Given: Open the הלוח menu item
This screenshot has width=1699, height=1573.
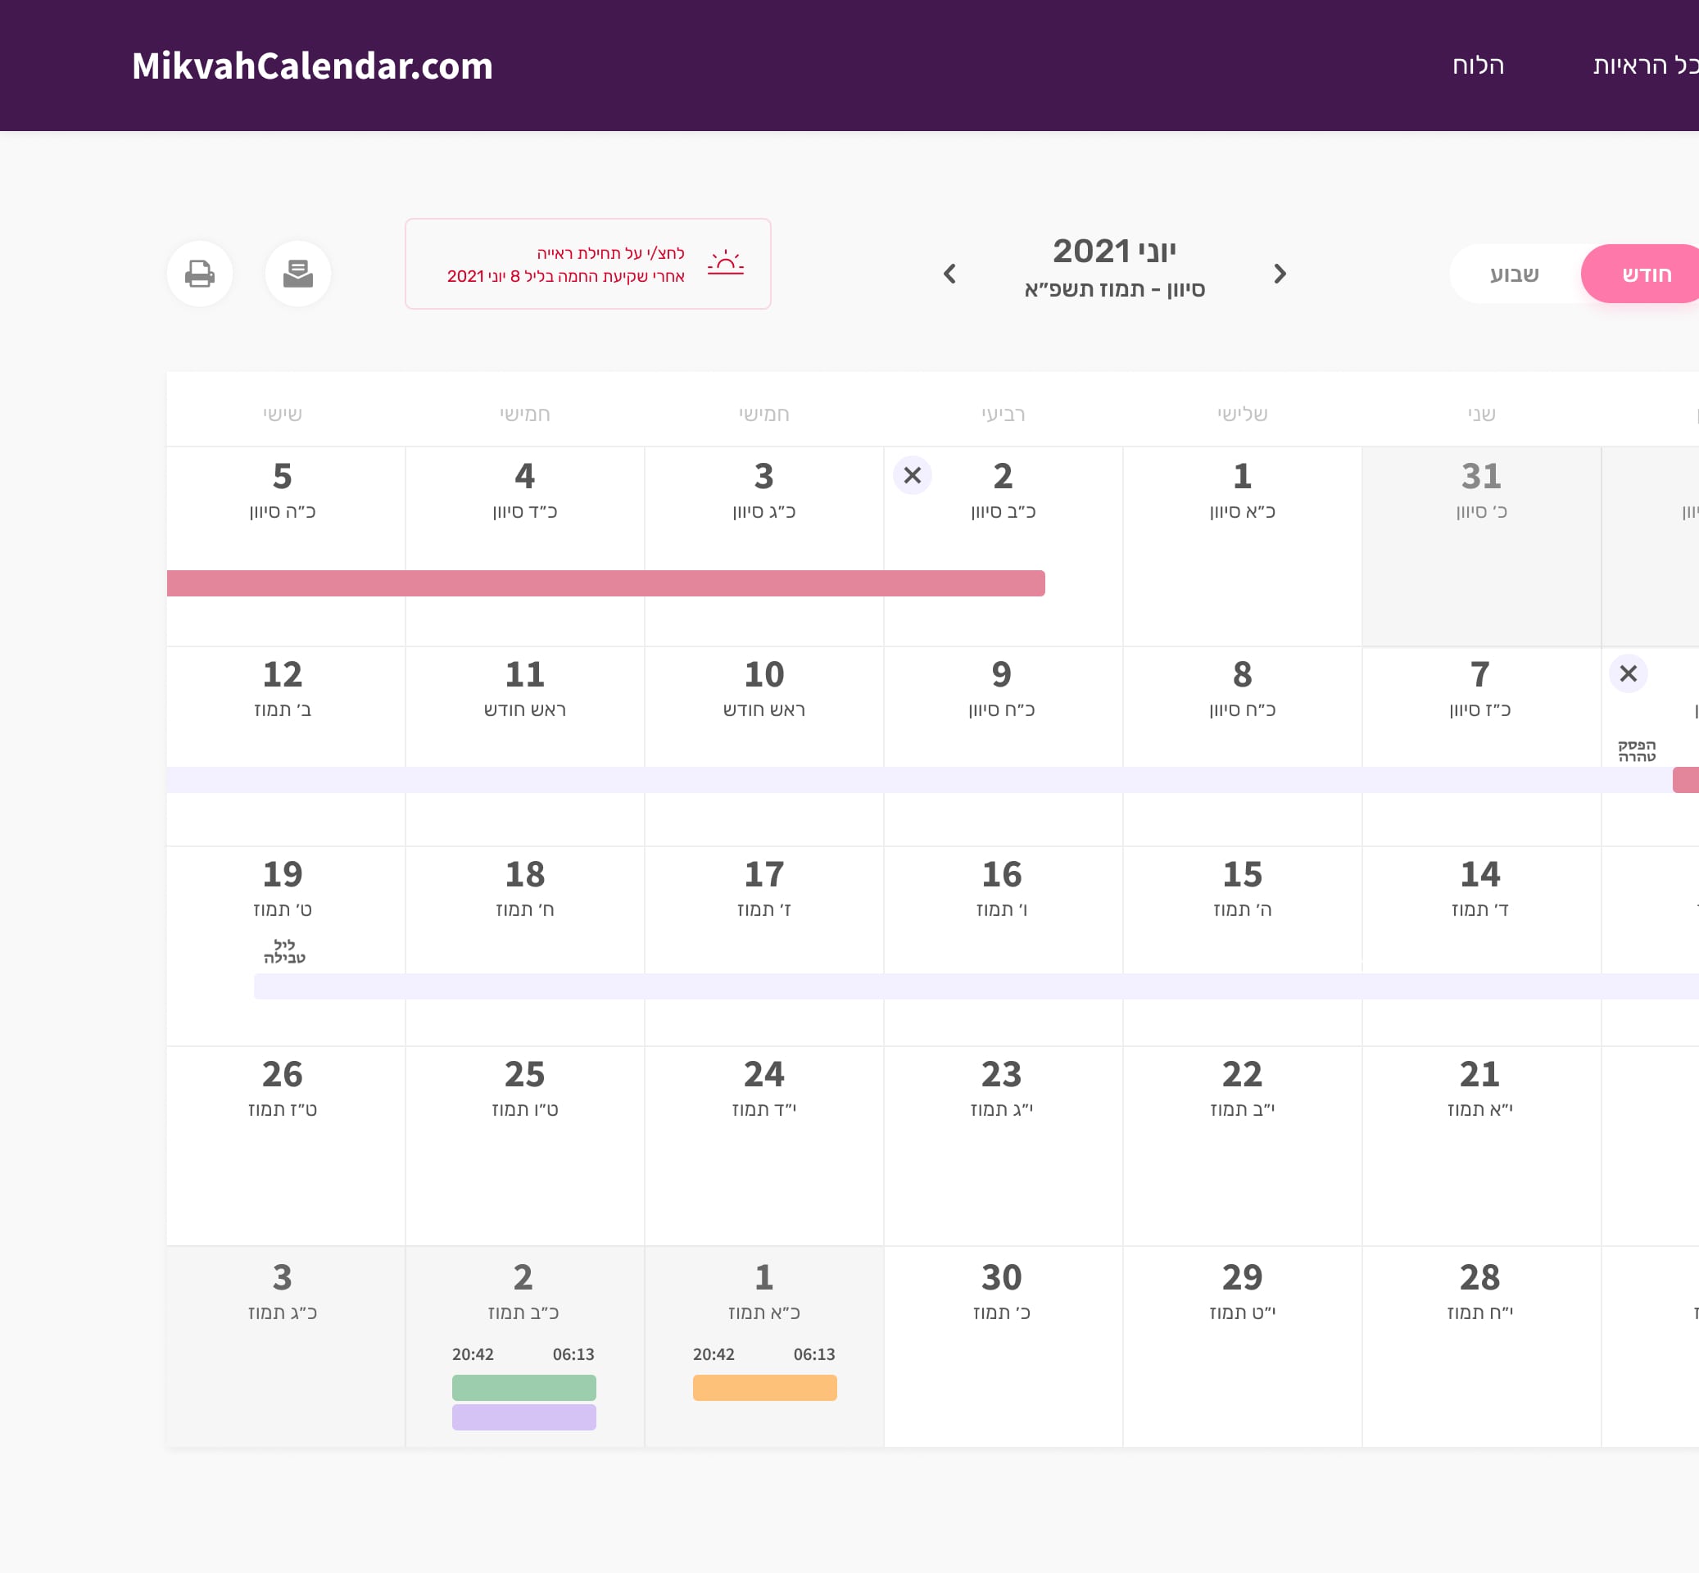Looking at the screenshot, I should (x=1477, y=66).
